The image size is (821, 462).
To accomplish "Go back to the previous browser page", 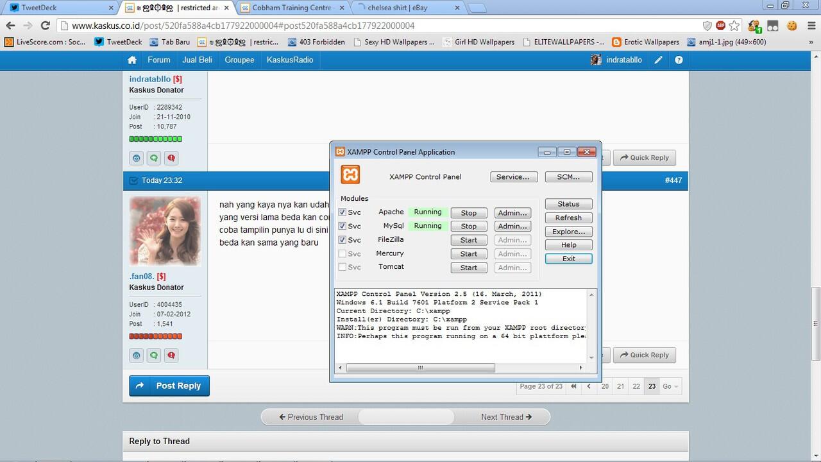I will tap(10, 26).
